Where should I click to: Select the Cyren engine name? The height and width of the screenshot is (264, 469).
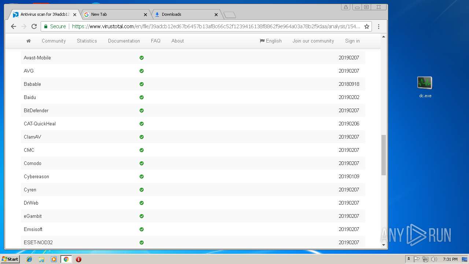[30, 190]
